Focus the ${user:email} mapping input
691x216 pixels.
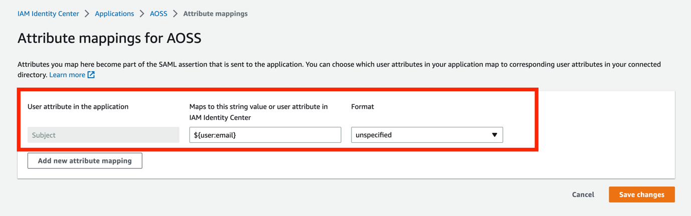click(265, 135)
